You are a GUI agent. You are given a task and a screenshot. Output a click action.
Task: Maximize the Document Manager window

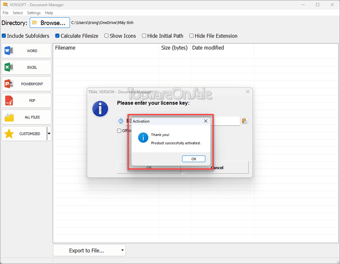(317, 5)
